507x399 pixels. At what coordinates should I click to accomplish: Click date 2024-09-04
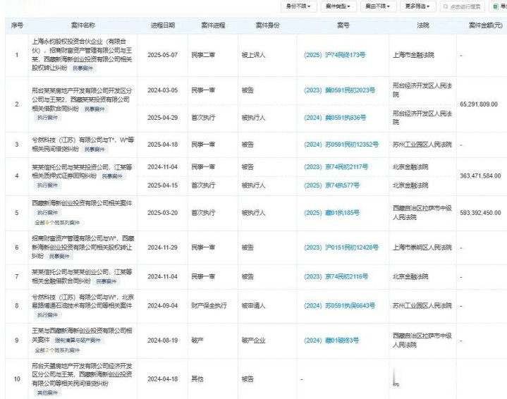[x=163, y=305]
